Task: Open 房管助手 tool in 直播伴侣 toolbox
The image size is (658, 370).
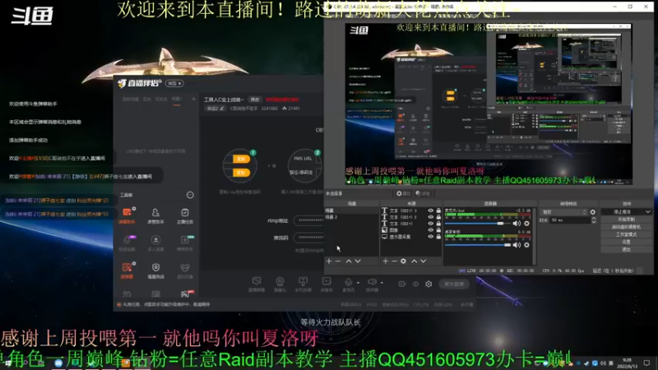Action: pyautogui.click(x=155, y=215)
